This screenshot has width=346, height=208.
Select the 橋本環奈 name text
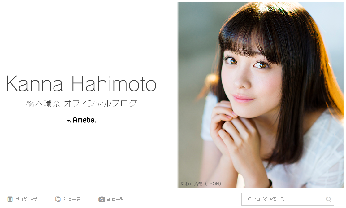coord(43,103)
